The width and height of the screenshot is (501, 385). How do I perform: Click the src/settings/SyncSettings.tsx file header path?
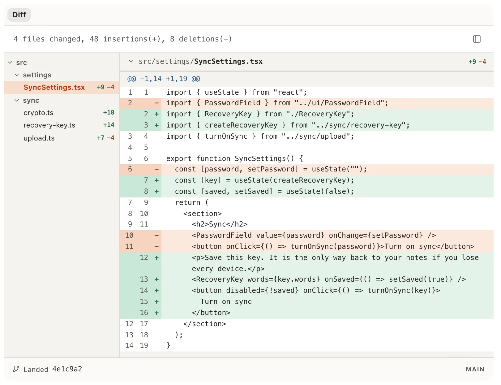click(x=200, y=61)
